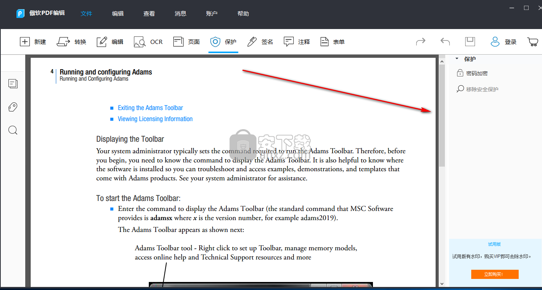542x290 pixels.
Task: Select the 保护 (Protect) shield tool
Action: click(216, 42)
